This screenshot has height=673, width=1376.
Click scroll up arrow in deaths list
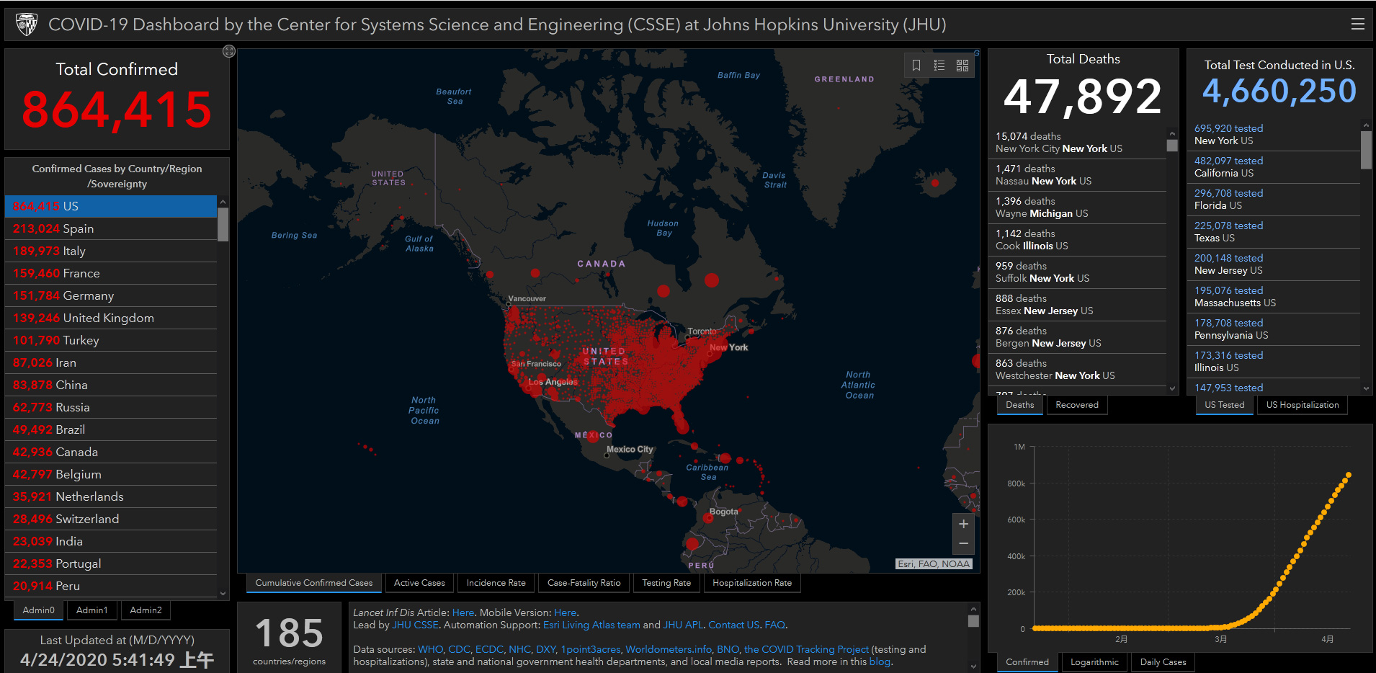point(1172,134)
